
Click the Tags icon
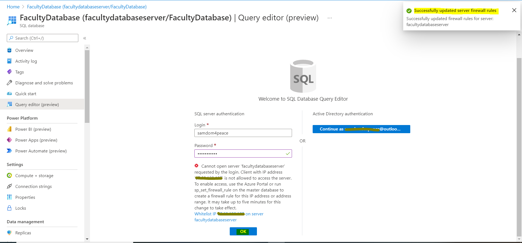(x=10, y=72)
